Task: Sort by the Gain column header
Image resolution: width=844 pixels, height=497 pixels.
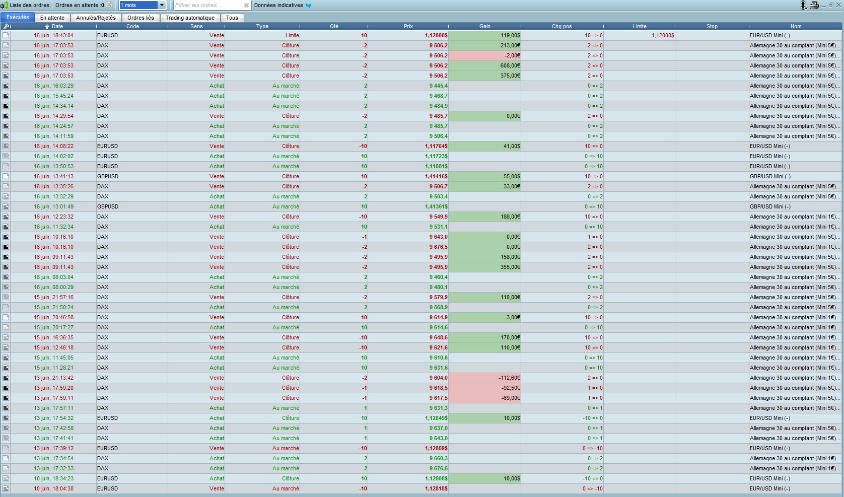Action: click(x=484, y=26)
